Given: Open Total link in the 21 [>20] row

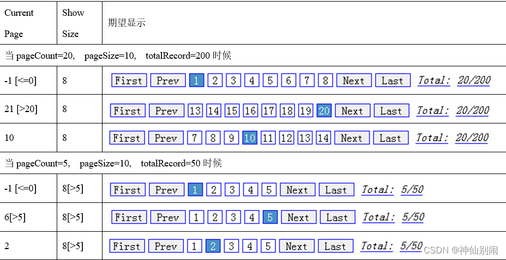Looking at the screenshot, I should (432, 111).
